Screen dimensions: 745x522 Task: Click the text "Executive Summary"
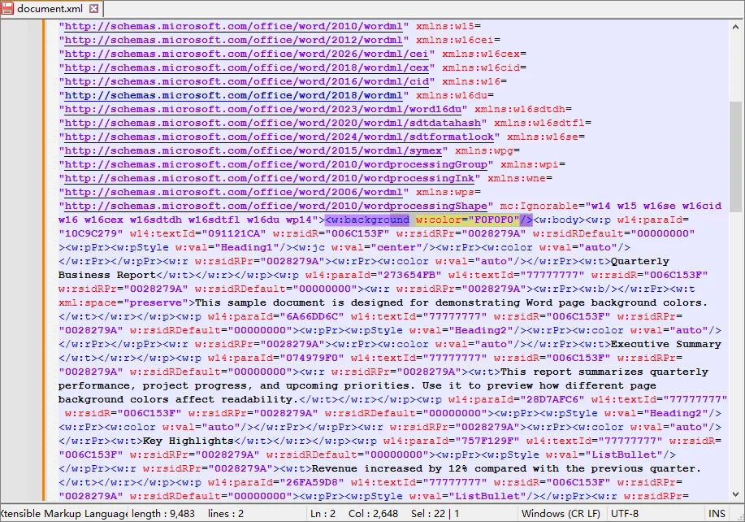click(x=666, y=343)
